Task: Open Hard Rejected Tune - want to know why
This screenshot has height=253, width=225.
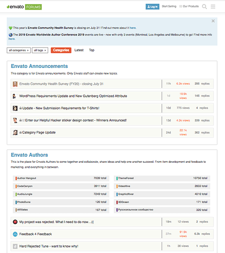Action: pyautogui.click(x=49, y=246)
